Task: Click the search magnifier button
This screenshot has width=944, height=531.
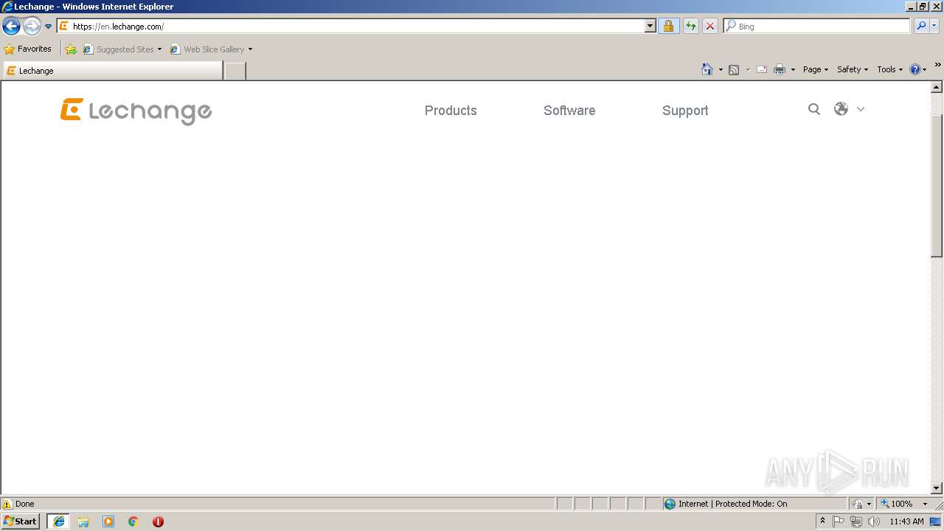Action: (921, 27)
